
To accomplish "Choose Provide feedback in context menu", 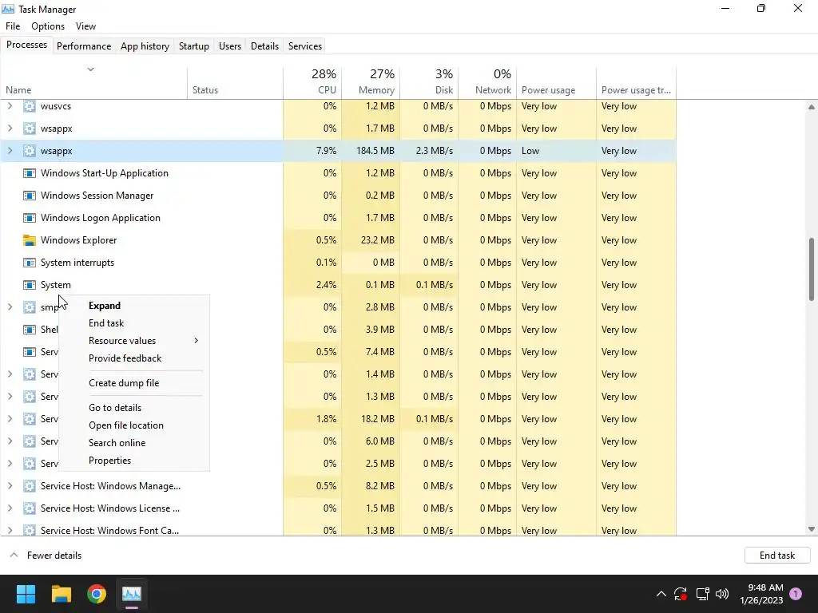I will 134,358.
